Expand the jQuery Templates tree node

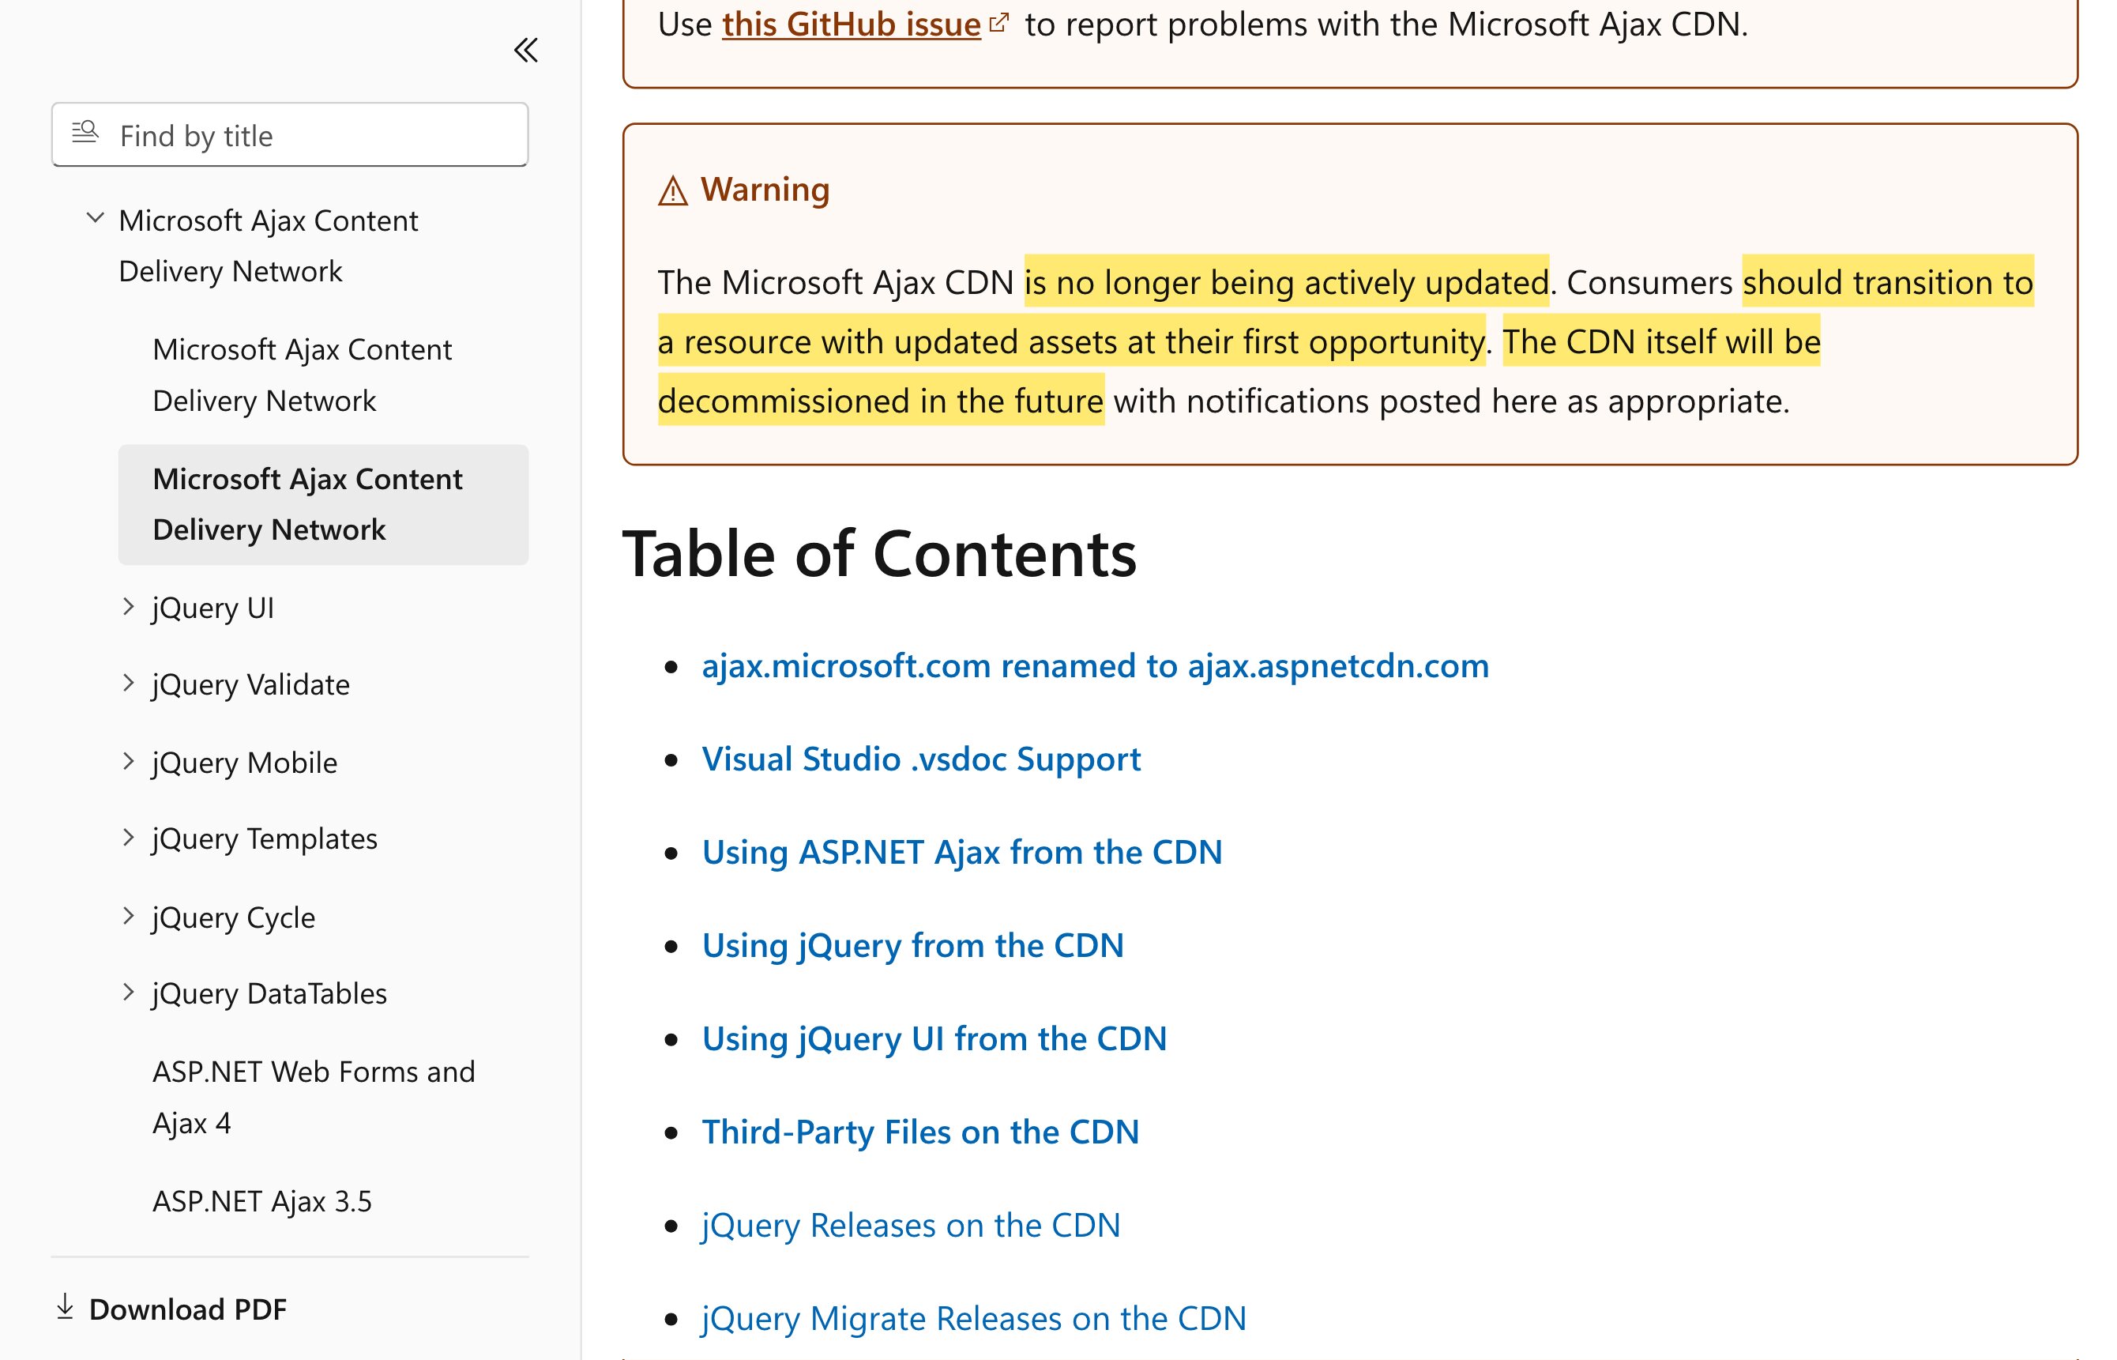(x=129, y=837)
